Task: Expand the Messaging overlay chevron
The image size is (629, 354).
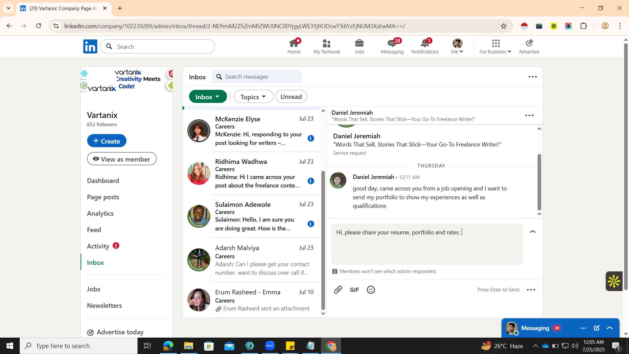Action: point(610,328)
